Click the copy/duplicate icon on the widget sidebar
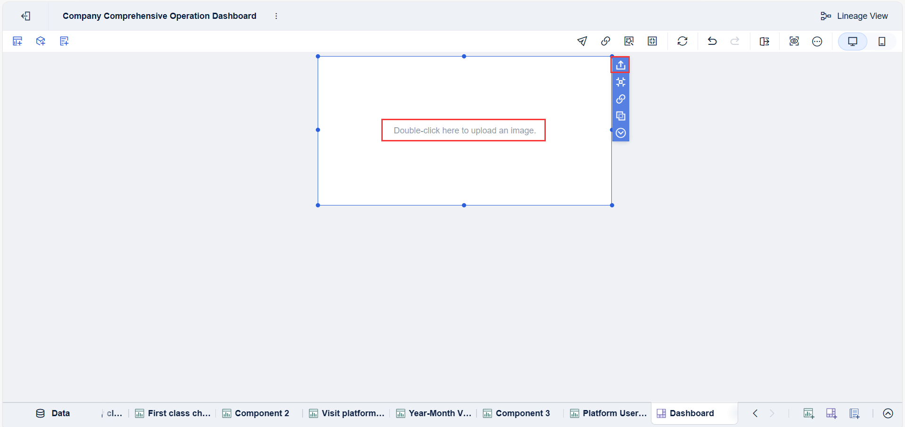905x427 pixels. (620, 116)
